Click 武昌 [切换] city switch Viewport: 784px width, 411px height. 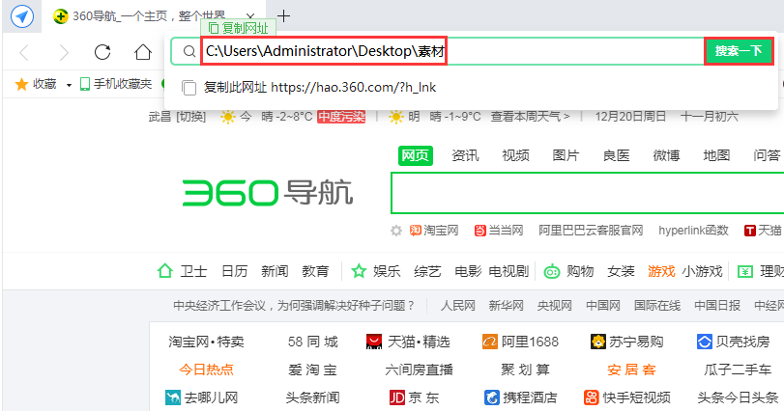[x=178, y=117]
